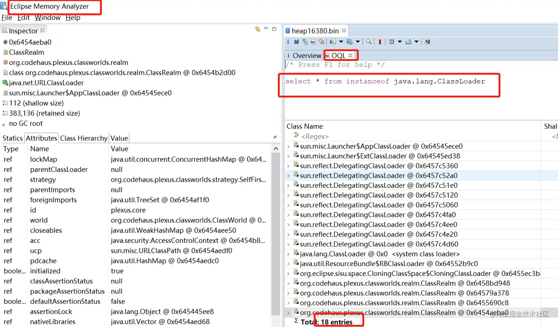Viewport: 558px width, 327px height.
Task: Click the attributes table vertical scrollbar
Action: tap(276, 234)
